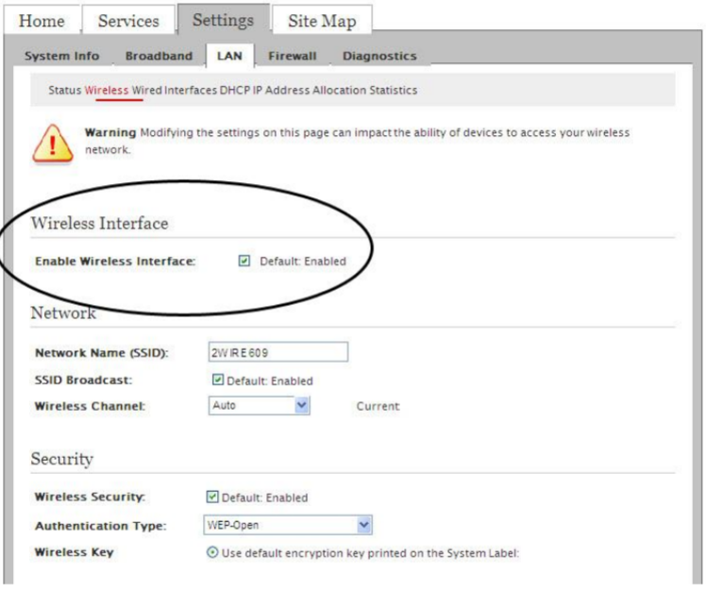Click the 'Wireless Key' label
706x592 pixels.
(x=75, y=552)
